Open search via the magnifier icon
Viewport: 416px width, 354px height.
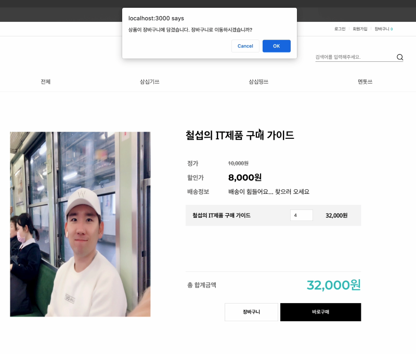point(399,57)
